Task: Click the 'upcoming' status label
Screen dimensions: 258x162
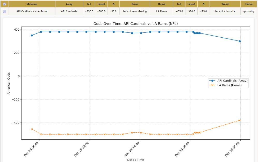Action: tap(248, 11)
